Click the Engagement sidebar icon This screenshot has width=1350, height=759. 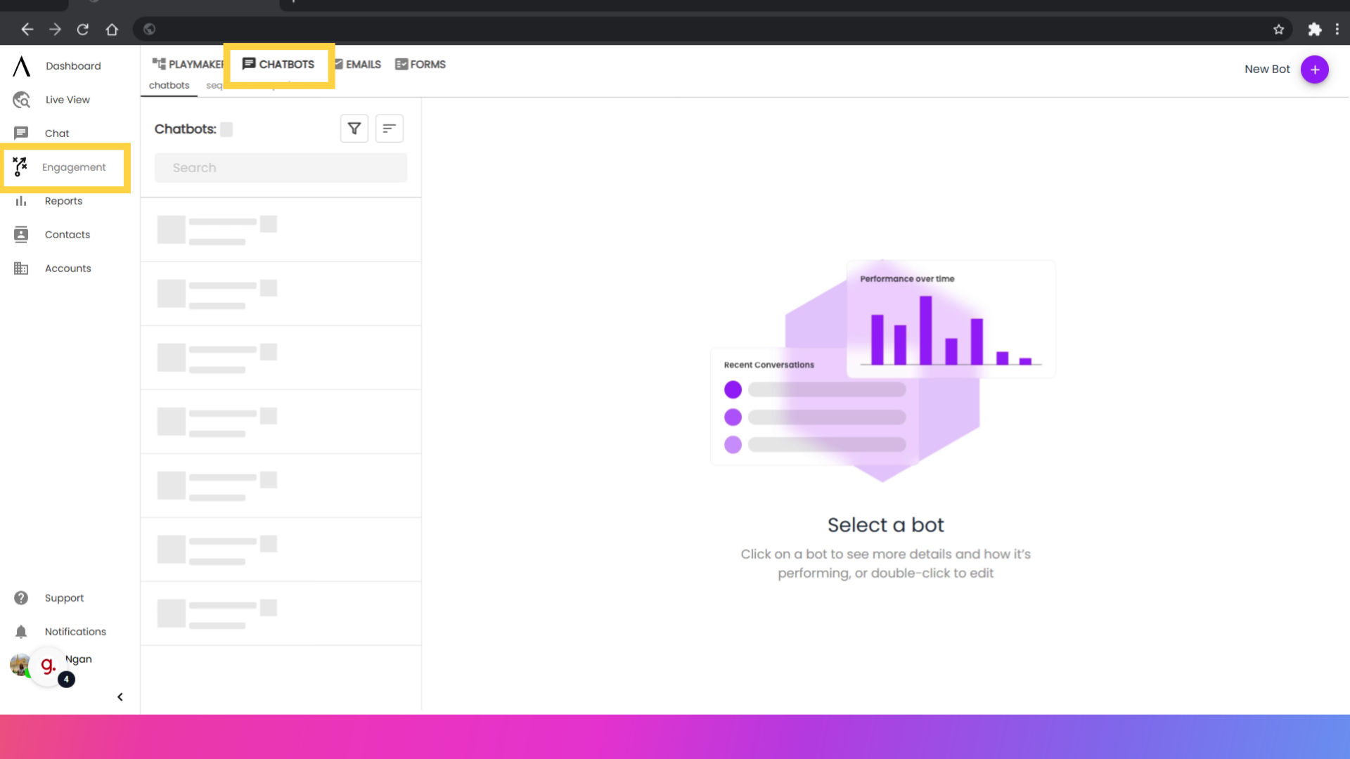20,167
